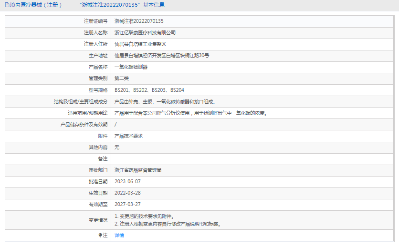This screenshot has height=246, width=399.
Task: Click the 产品名称 label
Action: [x=98, y=67]
